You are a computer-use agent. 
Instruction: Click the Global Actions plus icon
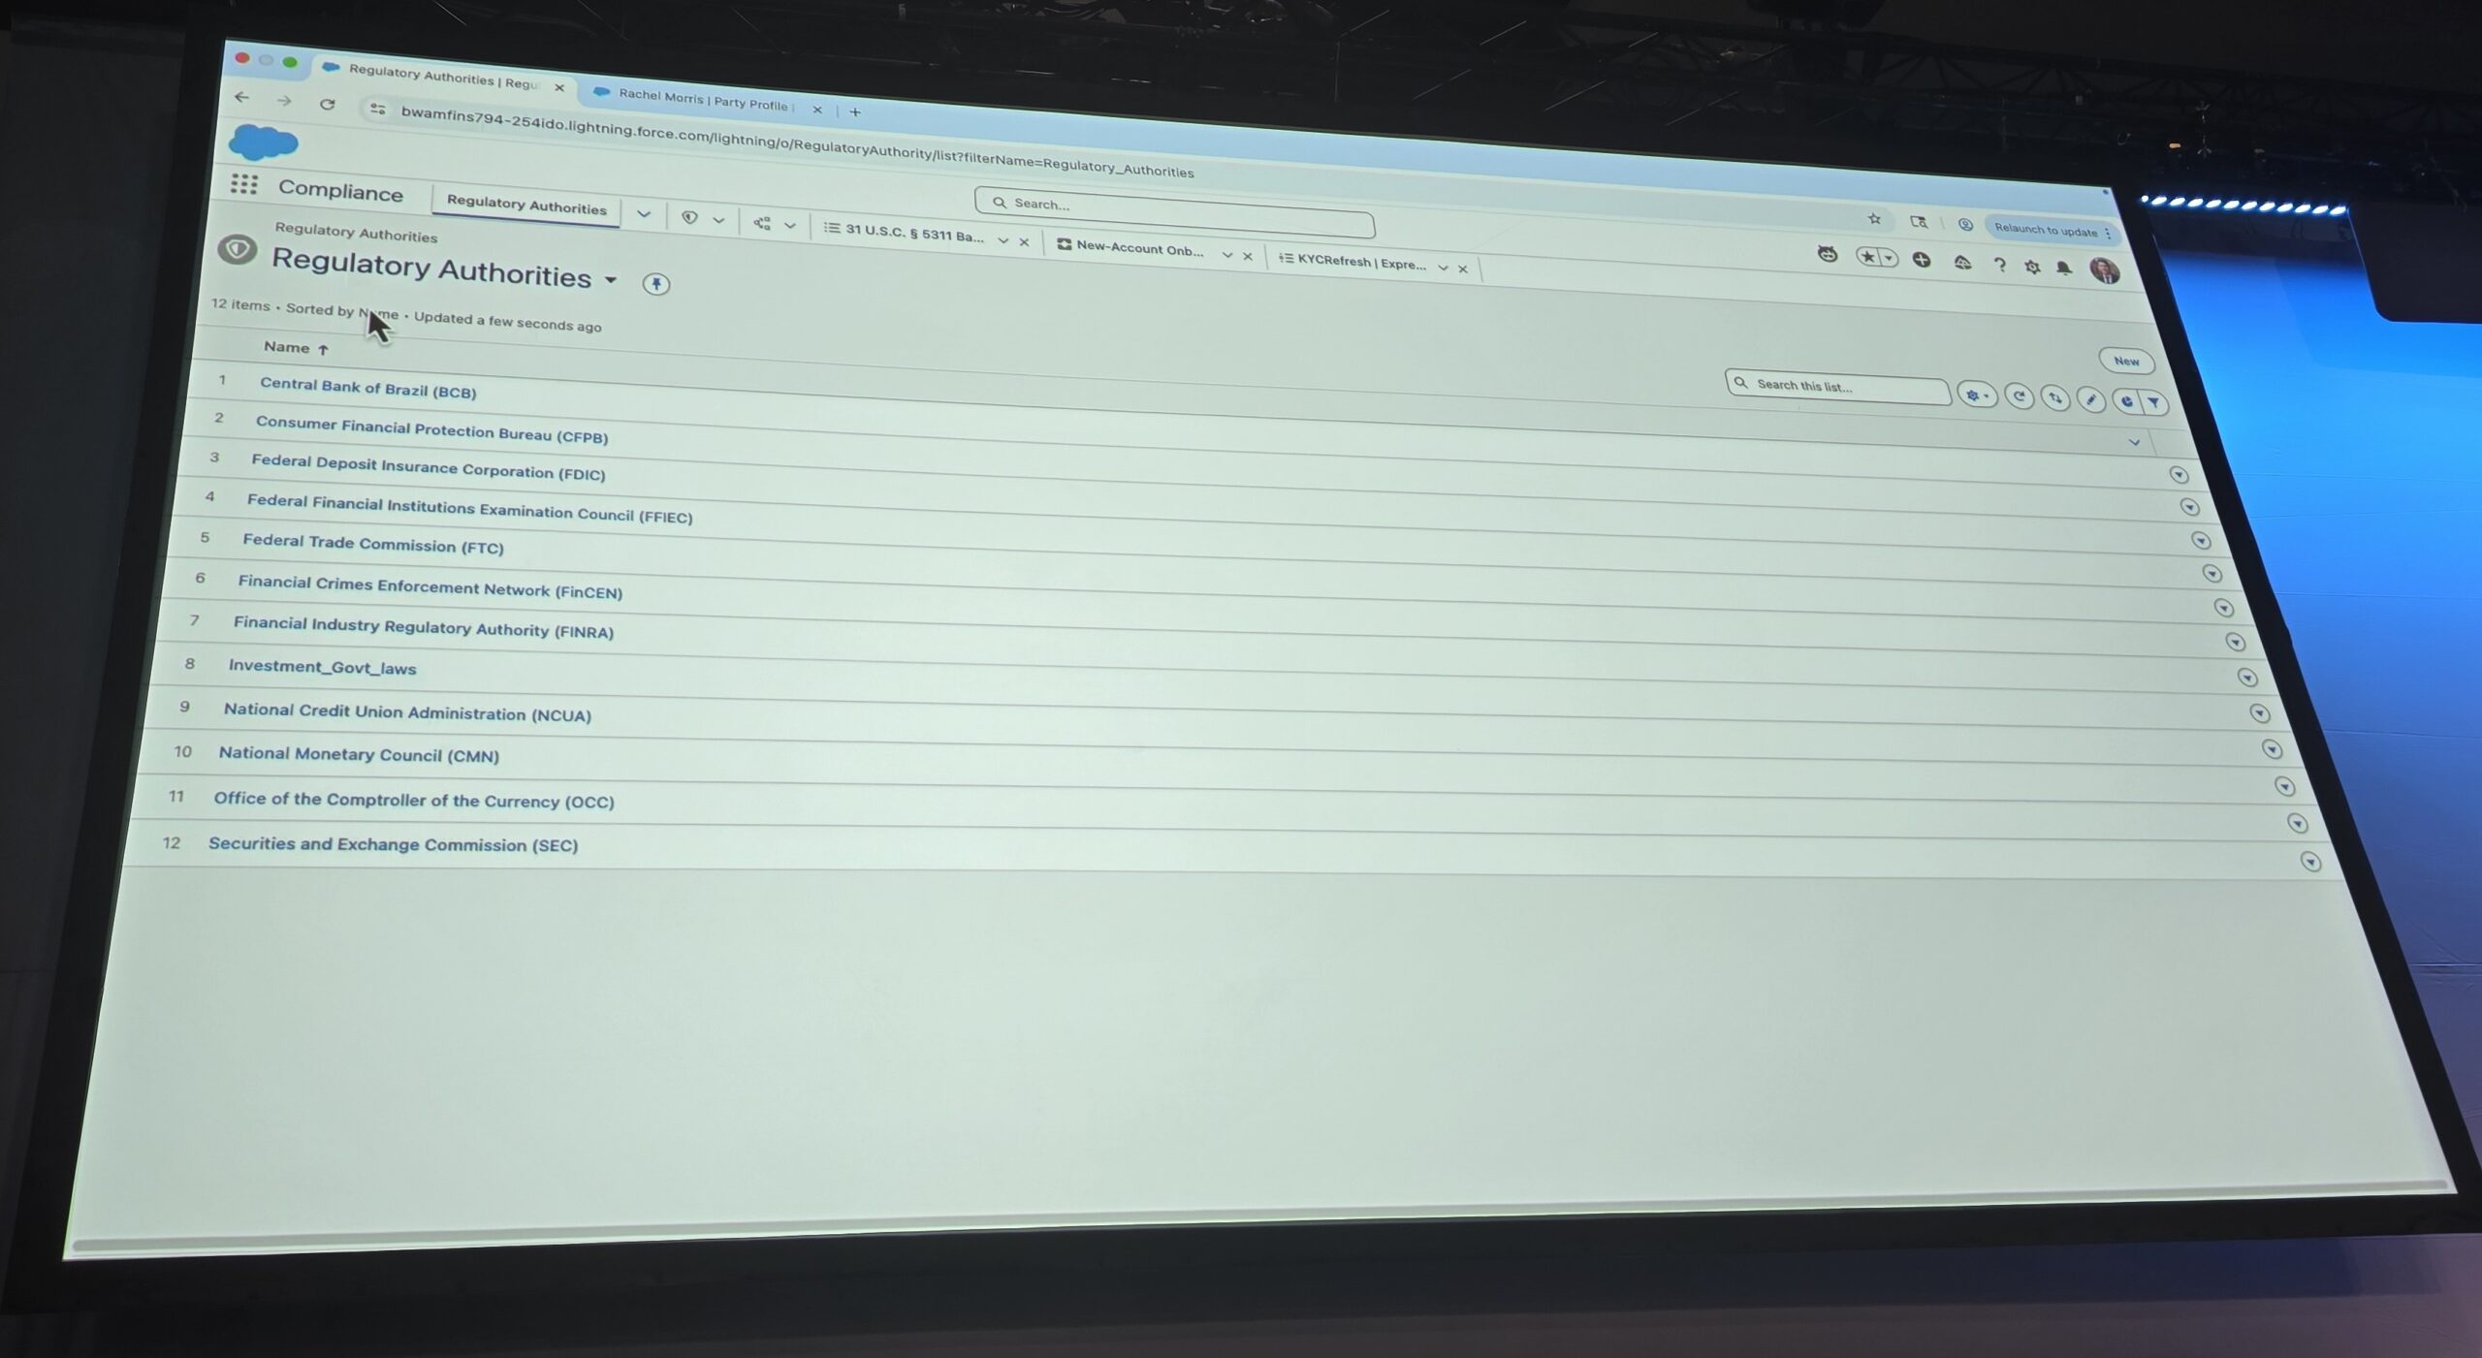[x=1921, y=260]
